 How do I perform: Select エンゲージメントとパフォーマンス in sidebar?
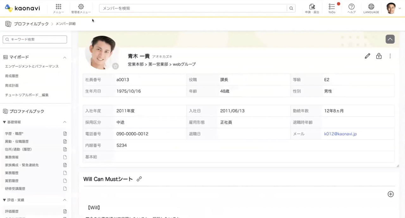(32, 67)
